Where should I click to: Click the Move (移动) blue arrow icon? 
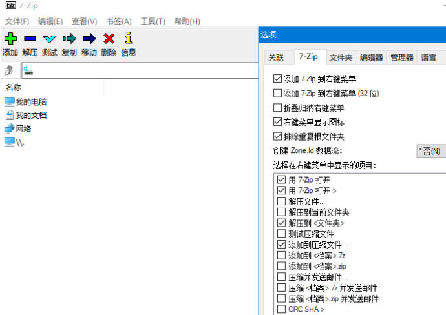(x=89, y=38)
